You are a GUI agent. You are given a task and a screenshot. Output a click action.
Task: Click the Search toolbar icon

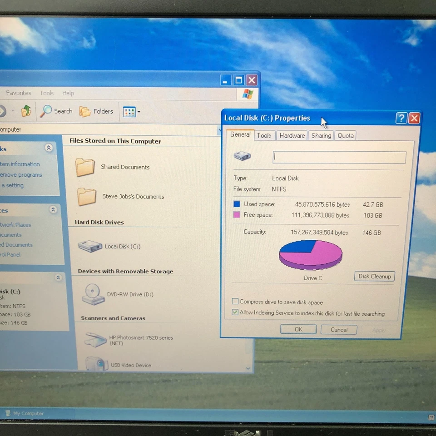coord(56,111)
